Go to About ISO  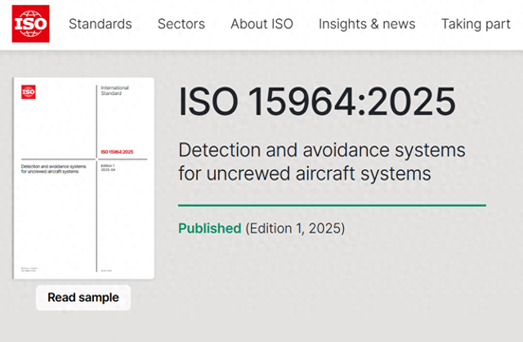(x=261, y=24)
